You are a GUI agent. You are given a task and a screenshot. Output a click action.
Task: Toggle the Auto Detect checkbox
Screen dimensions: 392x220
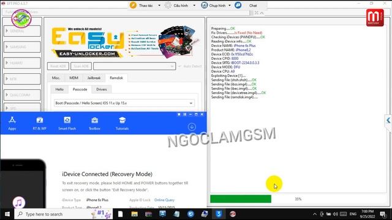tap(179, 67)
